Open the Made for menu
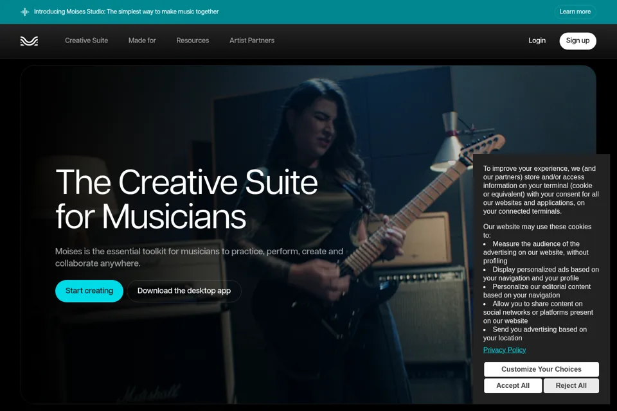The height and width of the screenshot is (411, 617). pos(142,40)
